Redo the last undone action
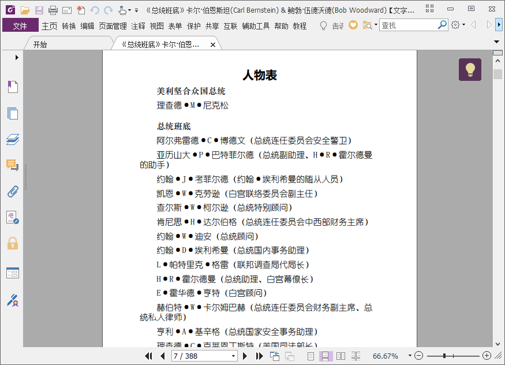This screenshot has width=505, height=365. [109, 10]
